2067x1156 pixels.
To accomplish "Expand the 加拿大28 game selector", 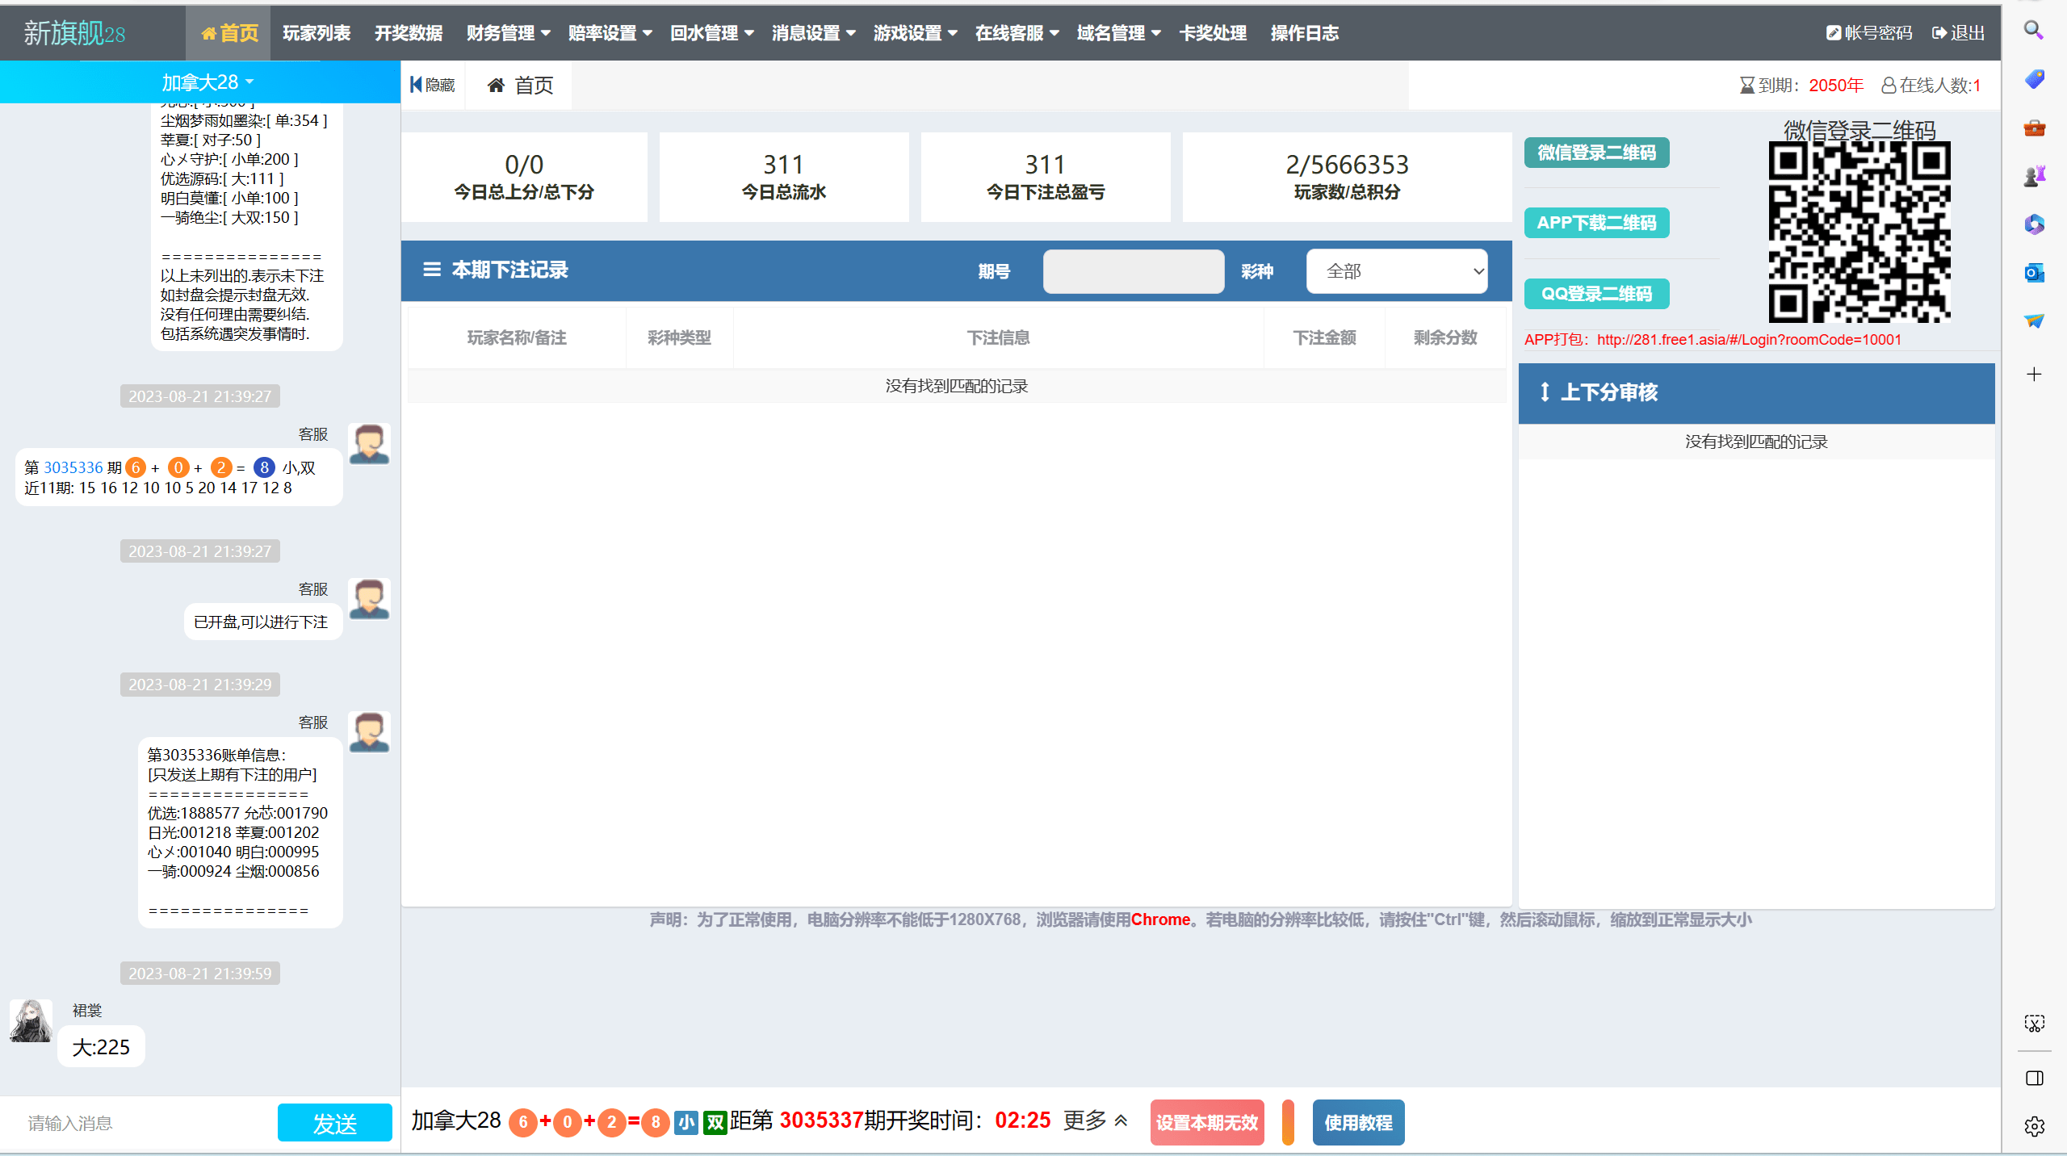I will tap(208, 82).
